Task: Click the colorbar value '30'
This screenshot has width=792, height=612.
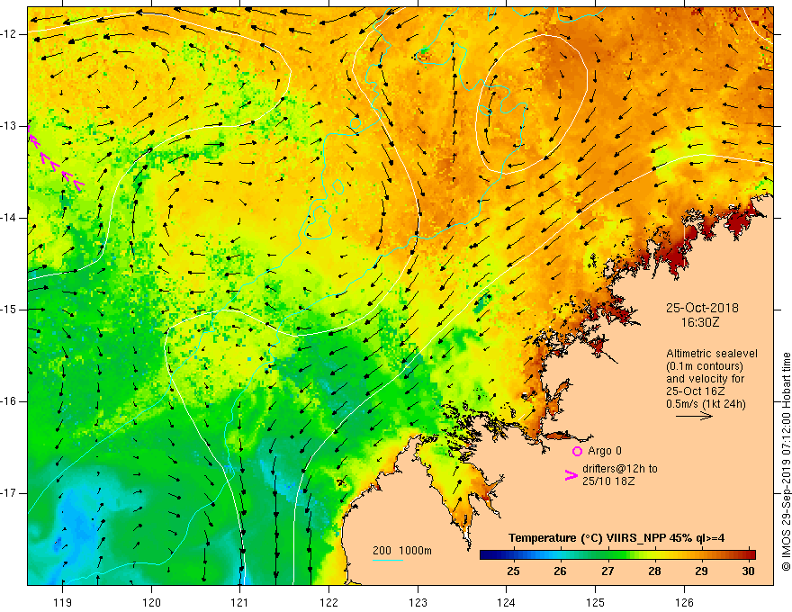Action: pos(749,571)
